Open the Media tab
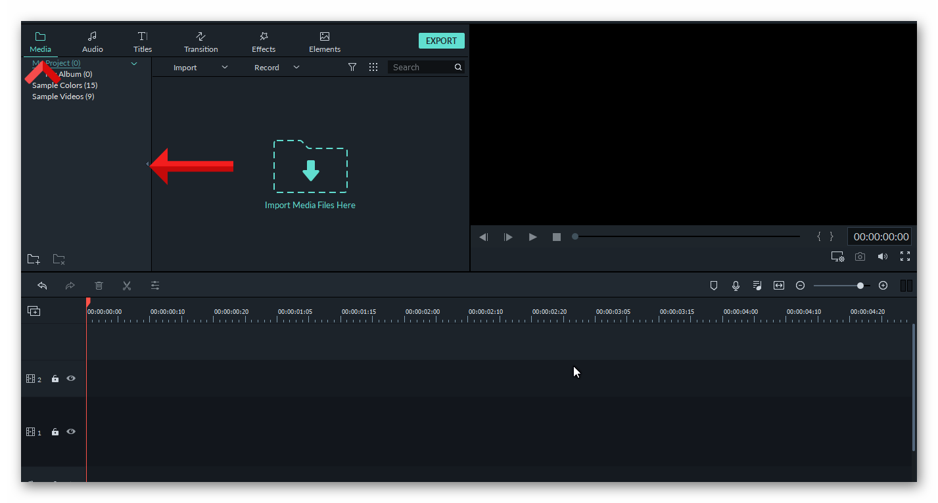This screenshot has width=938, height=503. (x=40, y=42)
